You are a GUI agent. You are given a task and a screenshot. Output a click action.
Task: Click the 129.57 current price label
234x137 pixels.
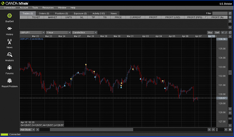point(222,98)
